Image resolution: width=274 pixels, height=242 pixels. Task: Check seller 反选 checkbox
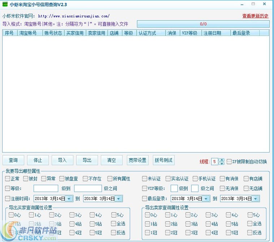(x=250, y=233)
